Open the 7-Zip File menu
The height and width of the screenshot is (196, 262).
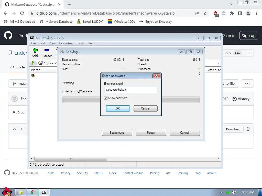click(x=33, y=43)
